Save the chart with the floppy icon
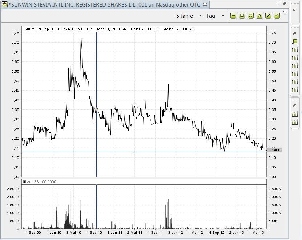 (x=242, y=16)
